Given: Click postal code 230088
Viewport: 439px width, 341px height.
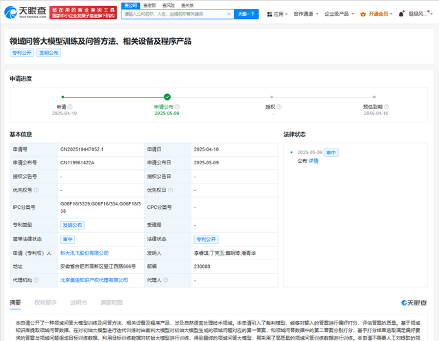Looking at the screenshot, I should (202, 266).
